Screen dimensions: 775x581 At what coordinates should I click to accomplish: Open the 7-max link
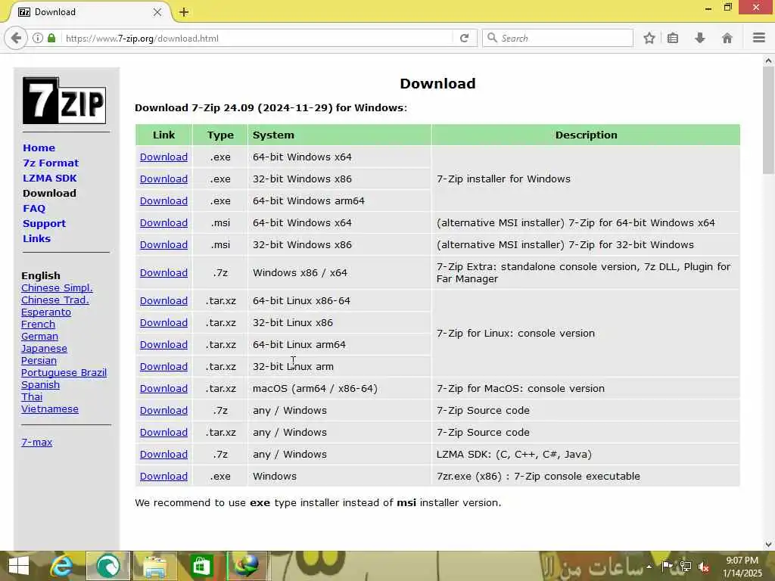tap(36, 442)
